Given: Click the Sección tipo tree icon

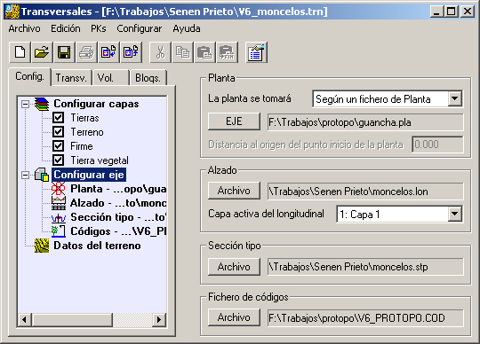Looking at the screenshot, I should tap(58, 217).
